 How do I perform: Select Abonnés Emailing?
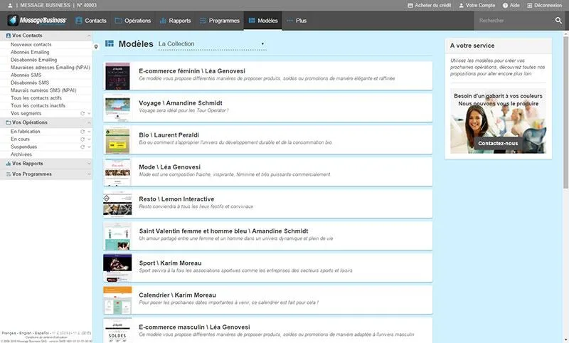pyautogui.click(x=30, y=52)
